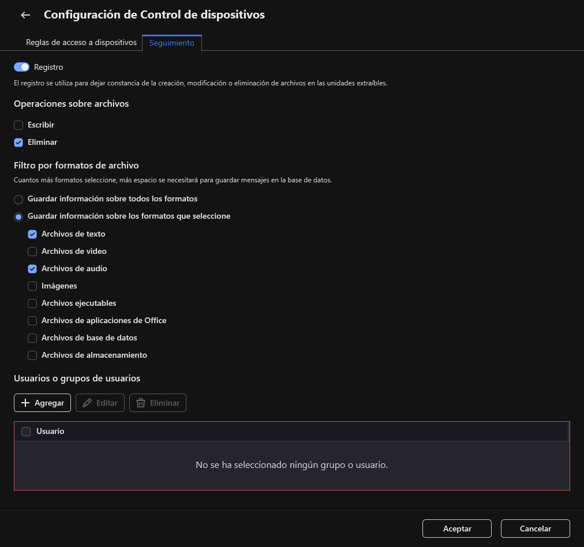Check Archivos de aplicaciones de Office

[32, 320]
